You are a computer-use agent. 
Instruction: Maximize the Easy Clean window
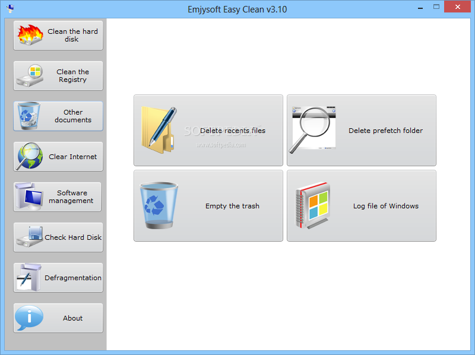point(436,7)
